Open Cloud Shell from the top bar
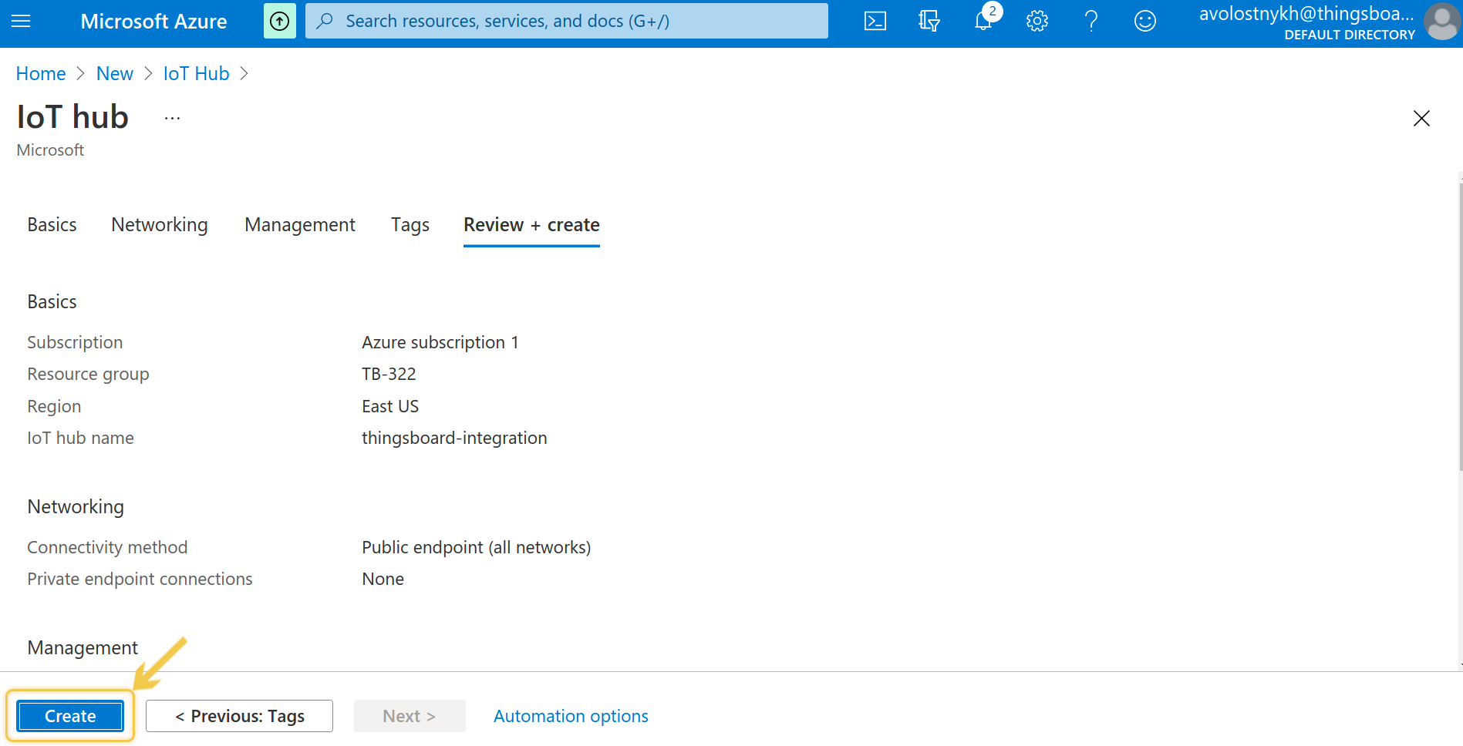This screenshot has width=1463, height=746. pyautogui.click(x=875, y=21)
